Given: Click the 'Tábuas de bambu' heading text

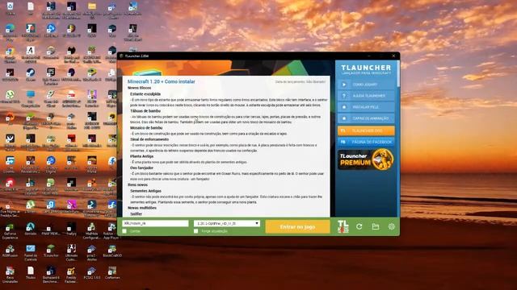Looking at the screenshot, I should click(x=145, y=111).
